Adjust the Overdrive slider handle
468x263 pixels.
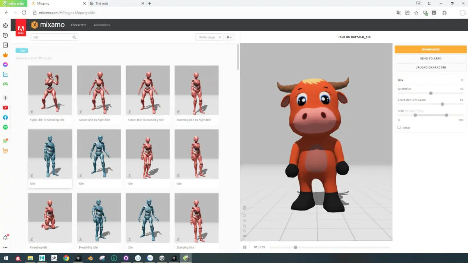(x=431, y=93)
